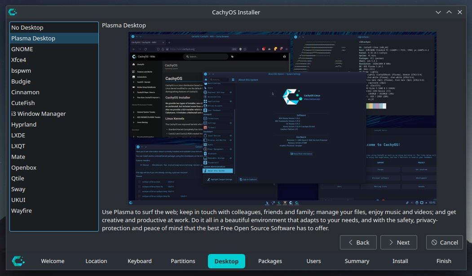
Task: Maximize the CachyOS Installer window
Action: point(449,12)
